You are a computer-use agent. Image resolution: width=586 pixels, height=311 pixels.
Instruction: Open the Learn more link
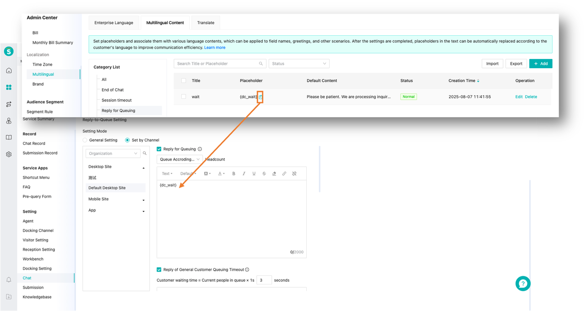coord(215,48)
